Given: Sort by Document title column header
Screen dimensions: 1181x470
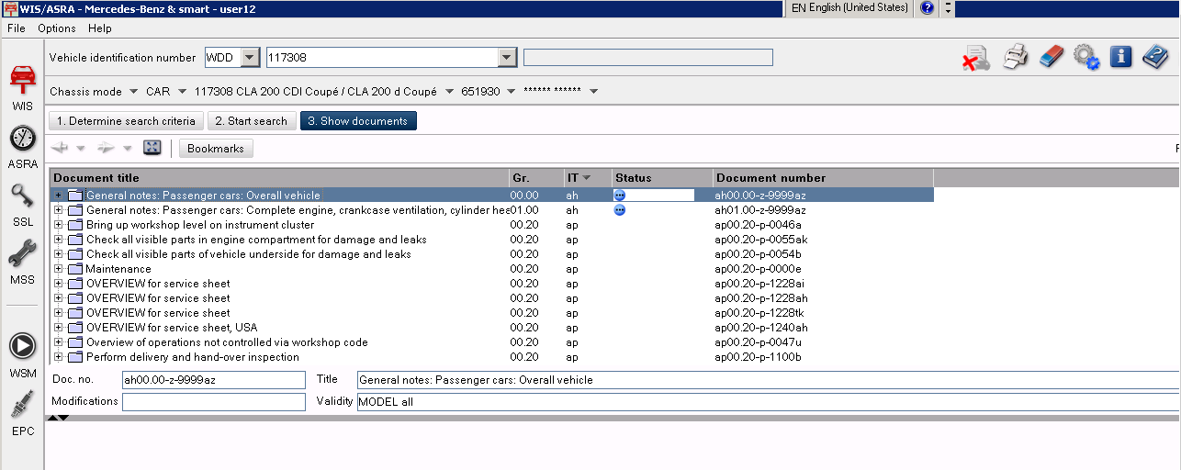Looking at the screenshot, I should 279,177.
